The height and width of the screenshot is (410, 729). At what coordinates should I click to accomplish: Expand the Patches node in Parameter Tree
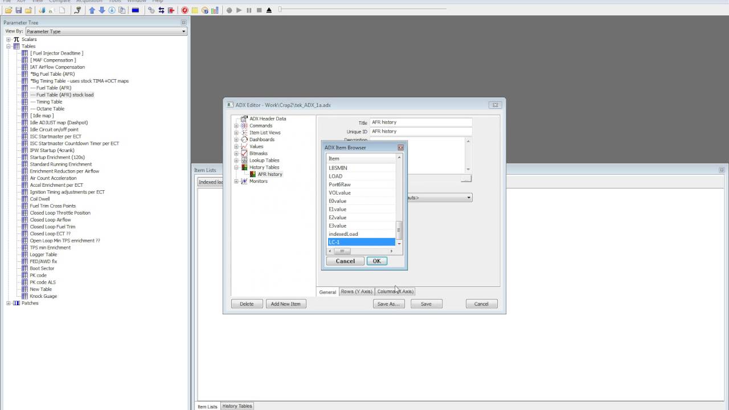pyautogui.click(x=9, y=303)
